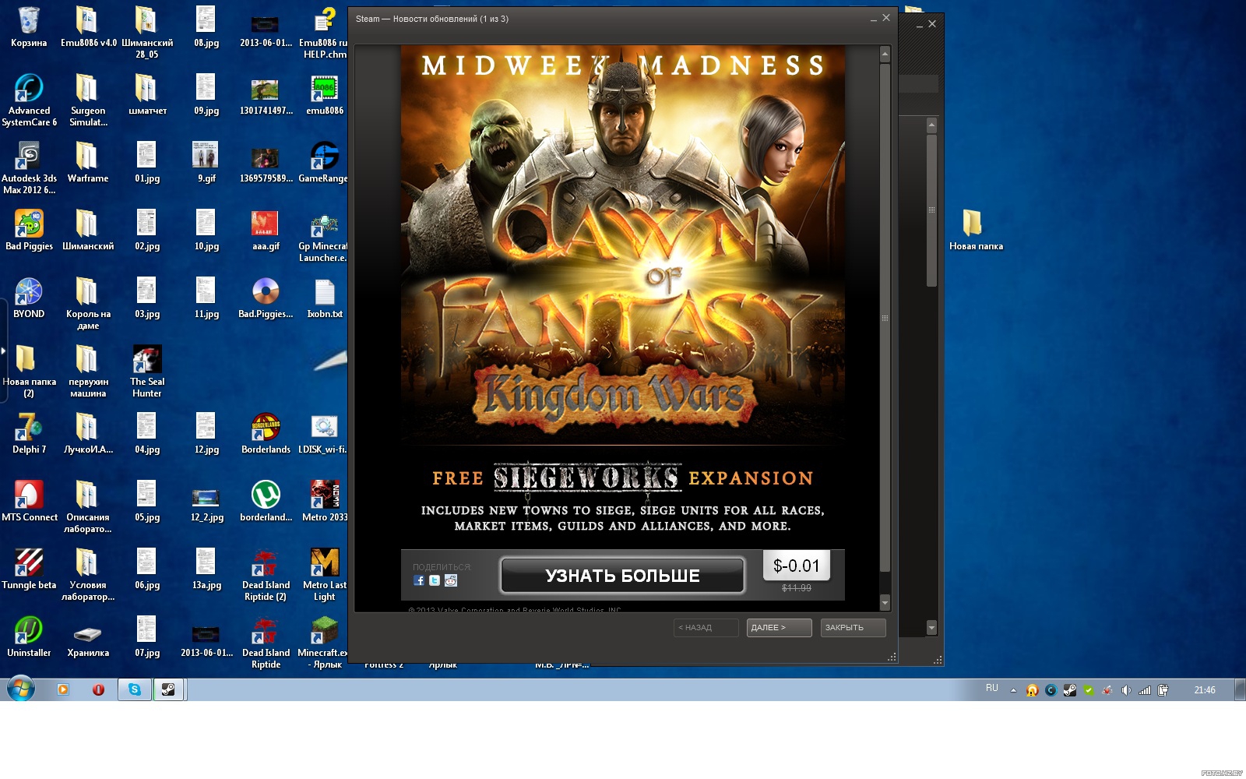Viewport: 1246px width, 779px height.
Task: Launch MTS Connect shortcut
Action: 29,502
